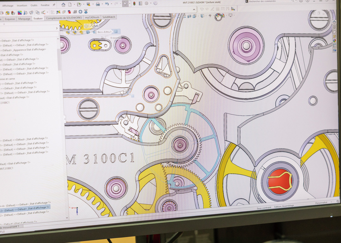Viewport: 341px width, 243px height.
Task: Click the color display mode icon in the line toolbar
Action: point(233,9)
